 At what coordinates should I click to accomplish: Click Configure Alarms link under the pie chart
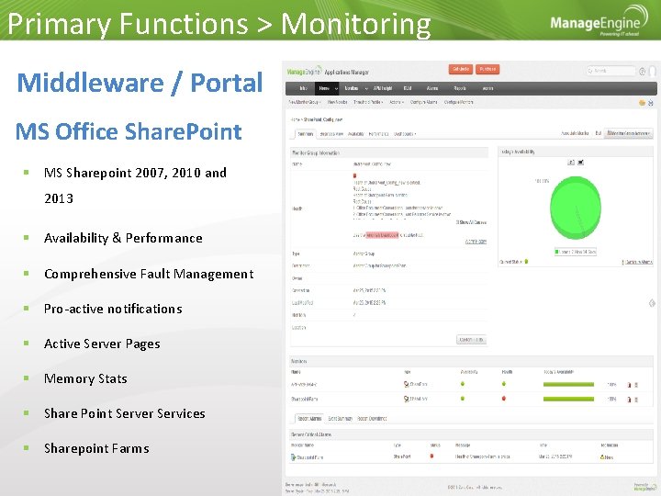(x=637, y=263)
